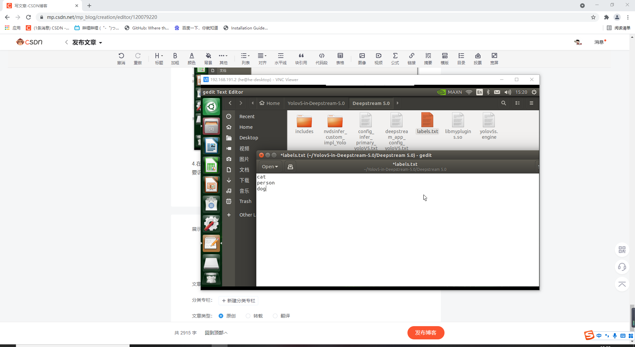This screenshot has height=347, width=635.
Task: Open the search icon in the file manager
Action: coord(504,103)
